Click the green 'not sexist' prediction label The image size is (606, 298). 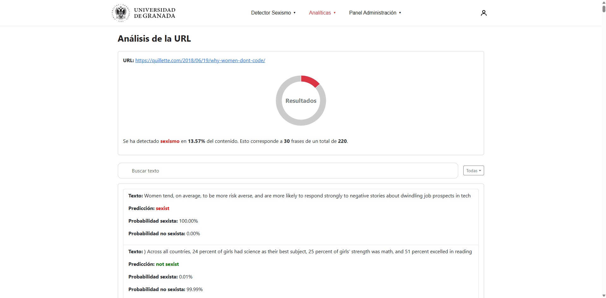point(167,264)
